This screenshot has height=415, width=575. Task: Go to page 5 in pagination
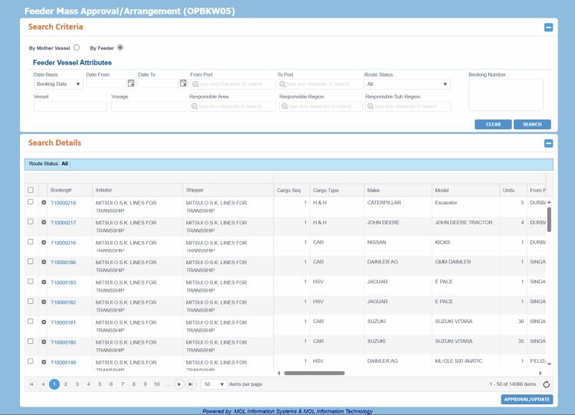tap(100, 384)
